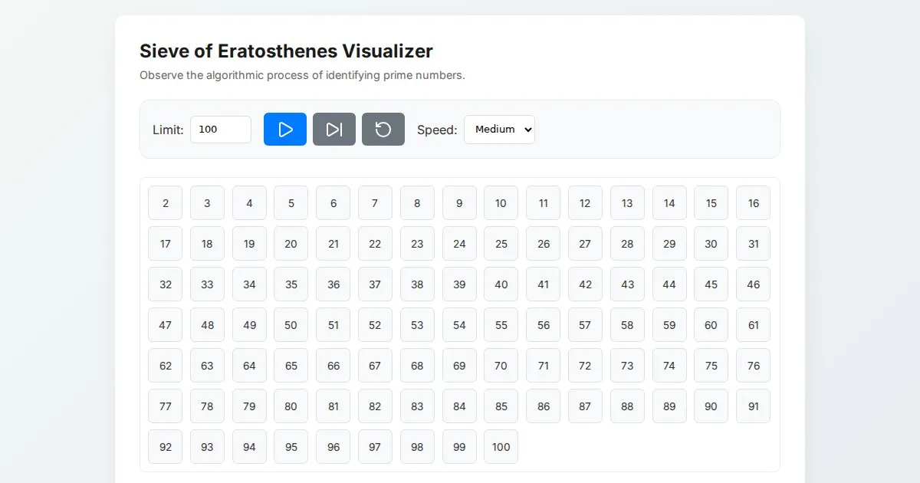Click the number 7 cell
The image size is (920, 483).
click(375, 203)
